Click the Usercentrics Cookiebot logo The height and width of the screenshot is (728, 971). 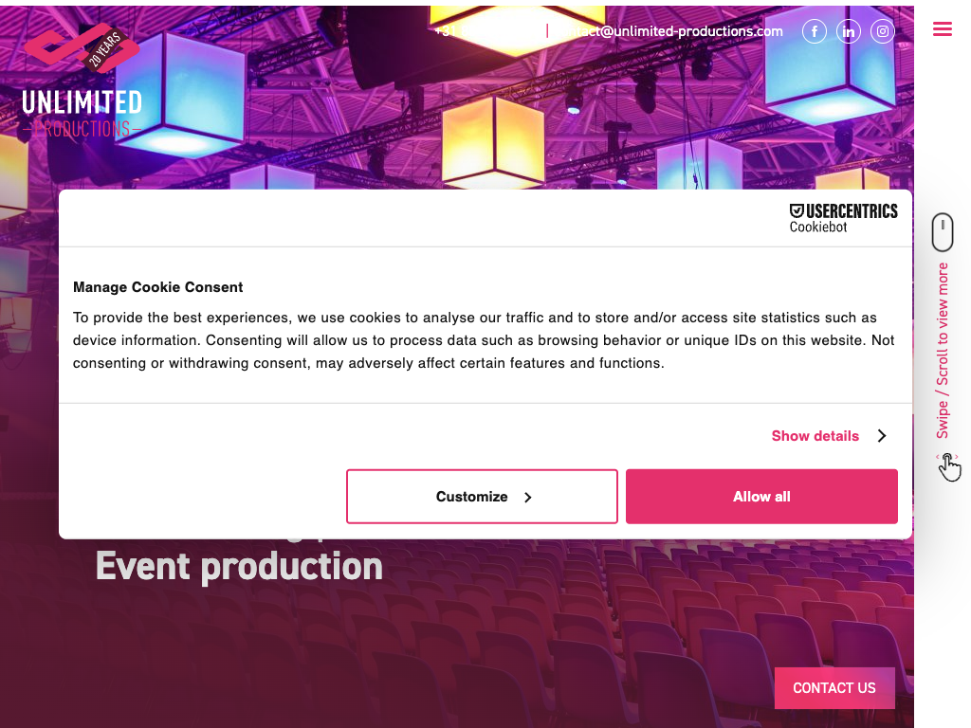pyautogui.click(x=843, y=217)
